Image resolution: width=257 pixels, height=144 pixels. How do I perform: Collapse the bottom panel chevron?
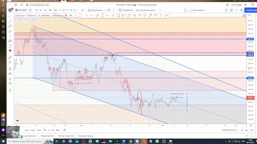tap(247, 136)
